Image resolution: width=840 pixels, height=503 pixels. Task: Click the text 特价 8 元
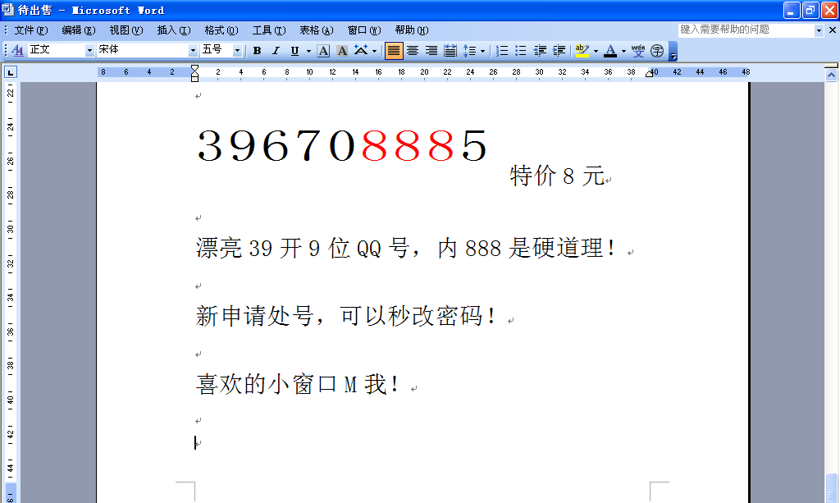(557, 175)
